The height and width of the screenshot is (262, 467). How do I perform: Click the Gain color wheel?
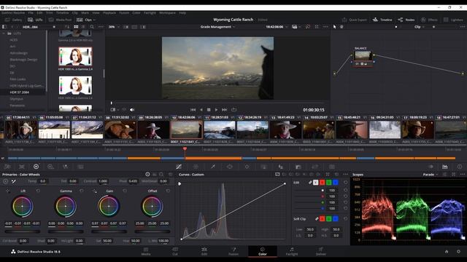109,206
